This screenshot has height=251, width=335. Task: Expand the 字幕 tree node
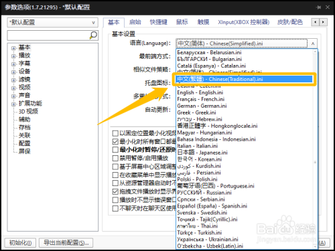[13, 64]
